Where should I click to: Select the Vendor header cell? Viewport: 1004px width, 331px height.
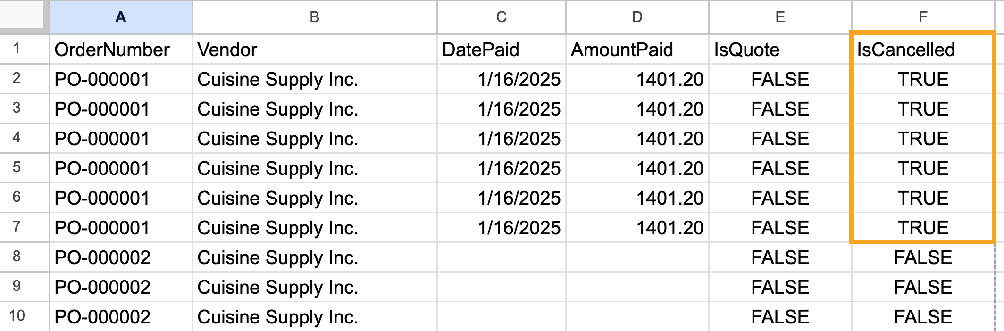pyautogui.click(x=314, y=49)
